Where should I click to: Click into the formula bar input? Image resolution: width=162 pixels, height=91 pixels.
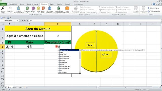pos(95,21)
